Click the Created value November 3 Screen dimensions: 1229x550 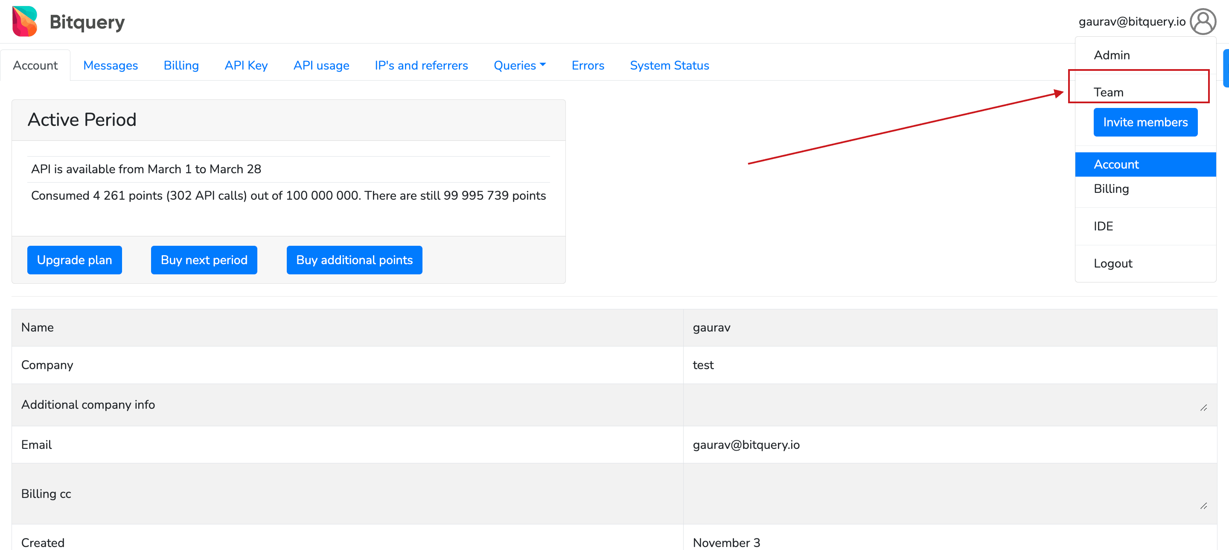(x=726, y=542)
